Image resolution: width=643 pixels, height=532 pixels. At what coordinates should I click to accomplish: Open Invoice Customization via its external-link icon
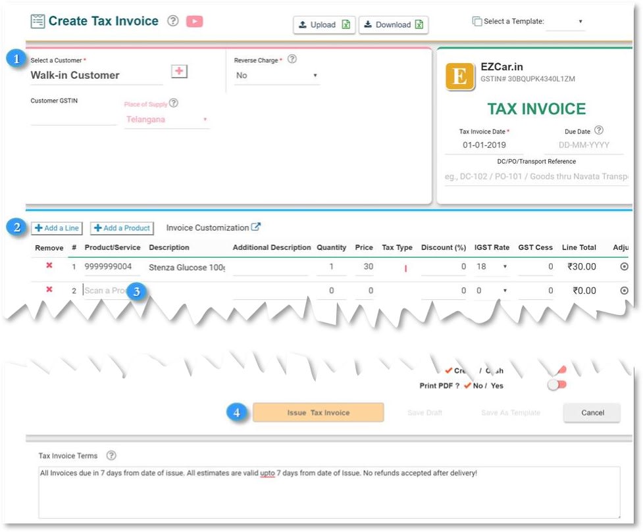point(255,227)
